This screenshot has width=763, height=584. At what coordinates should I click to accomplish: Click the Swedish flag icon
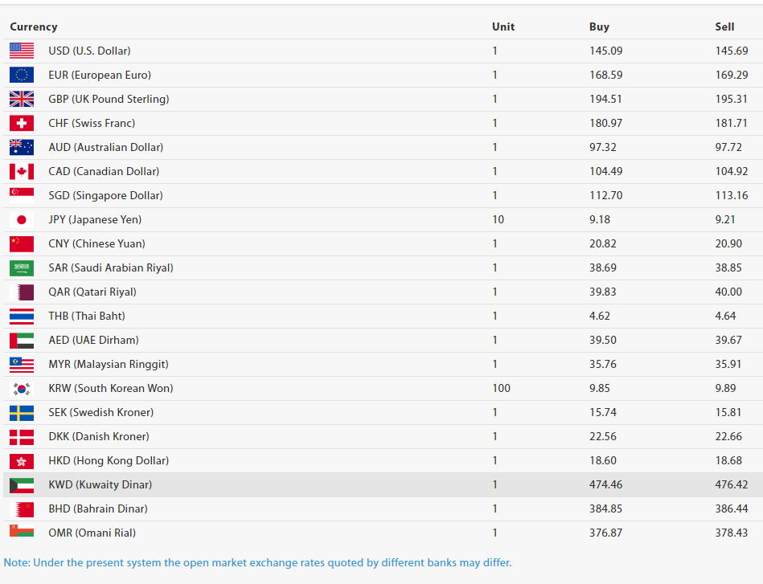tap(22, 412)
